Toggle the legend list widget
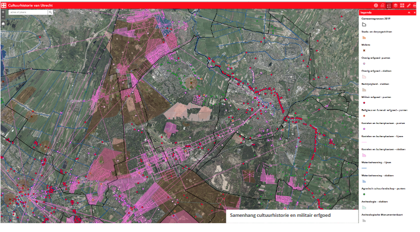 (389, 5)
